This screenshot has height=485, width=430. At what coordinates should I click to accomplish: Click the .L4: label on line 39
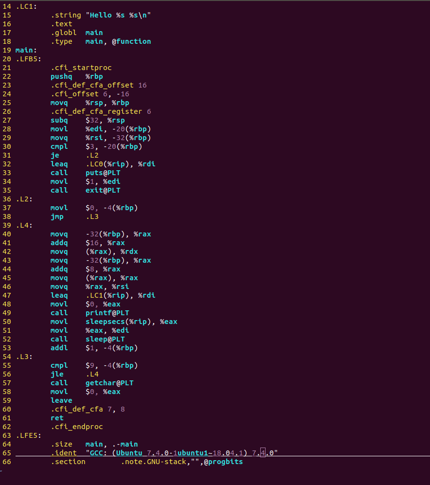click(x=24, y=226)
